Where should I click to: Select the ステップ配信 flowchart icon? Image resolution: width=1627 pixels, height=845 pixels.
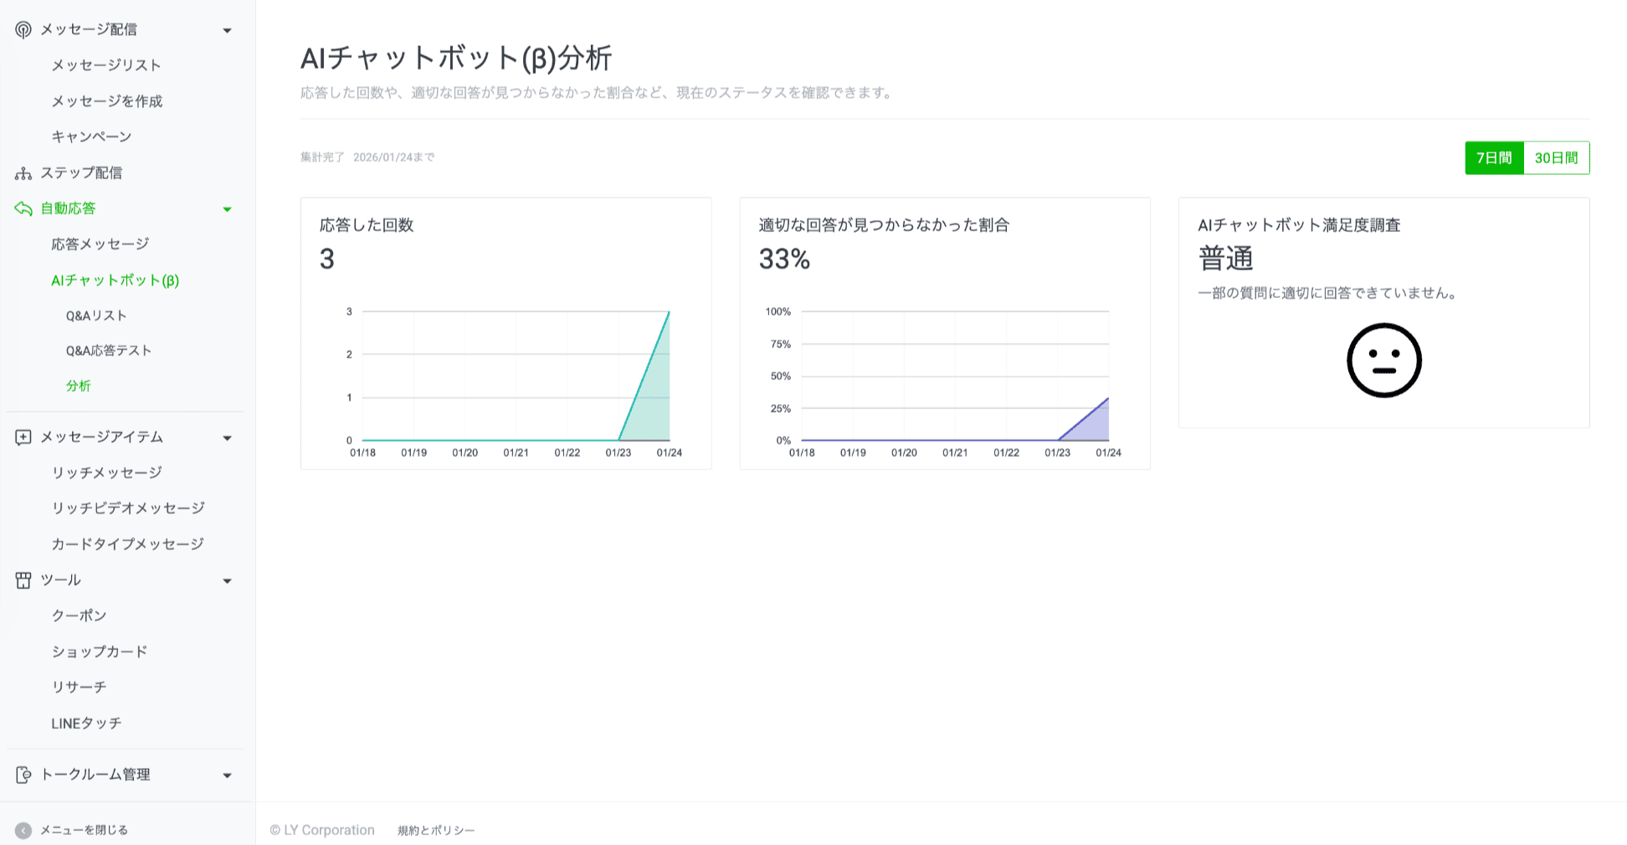[22, 172]
